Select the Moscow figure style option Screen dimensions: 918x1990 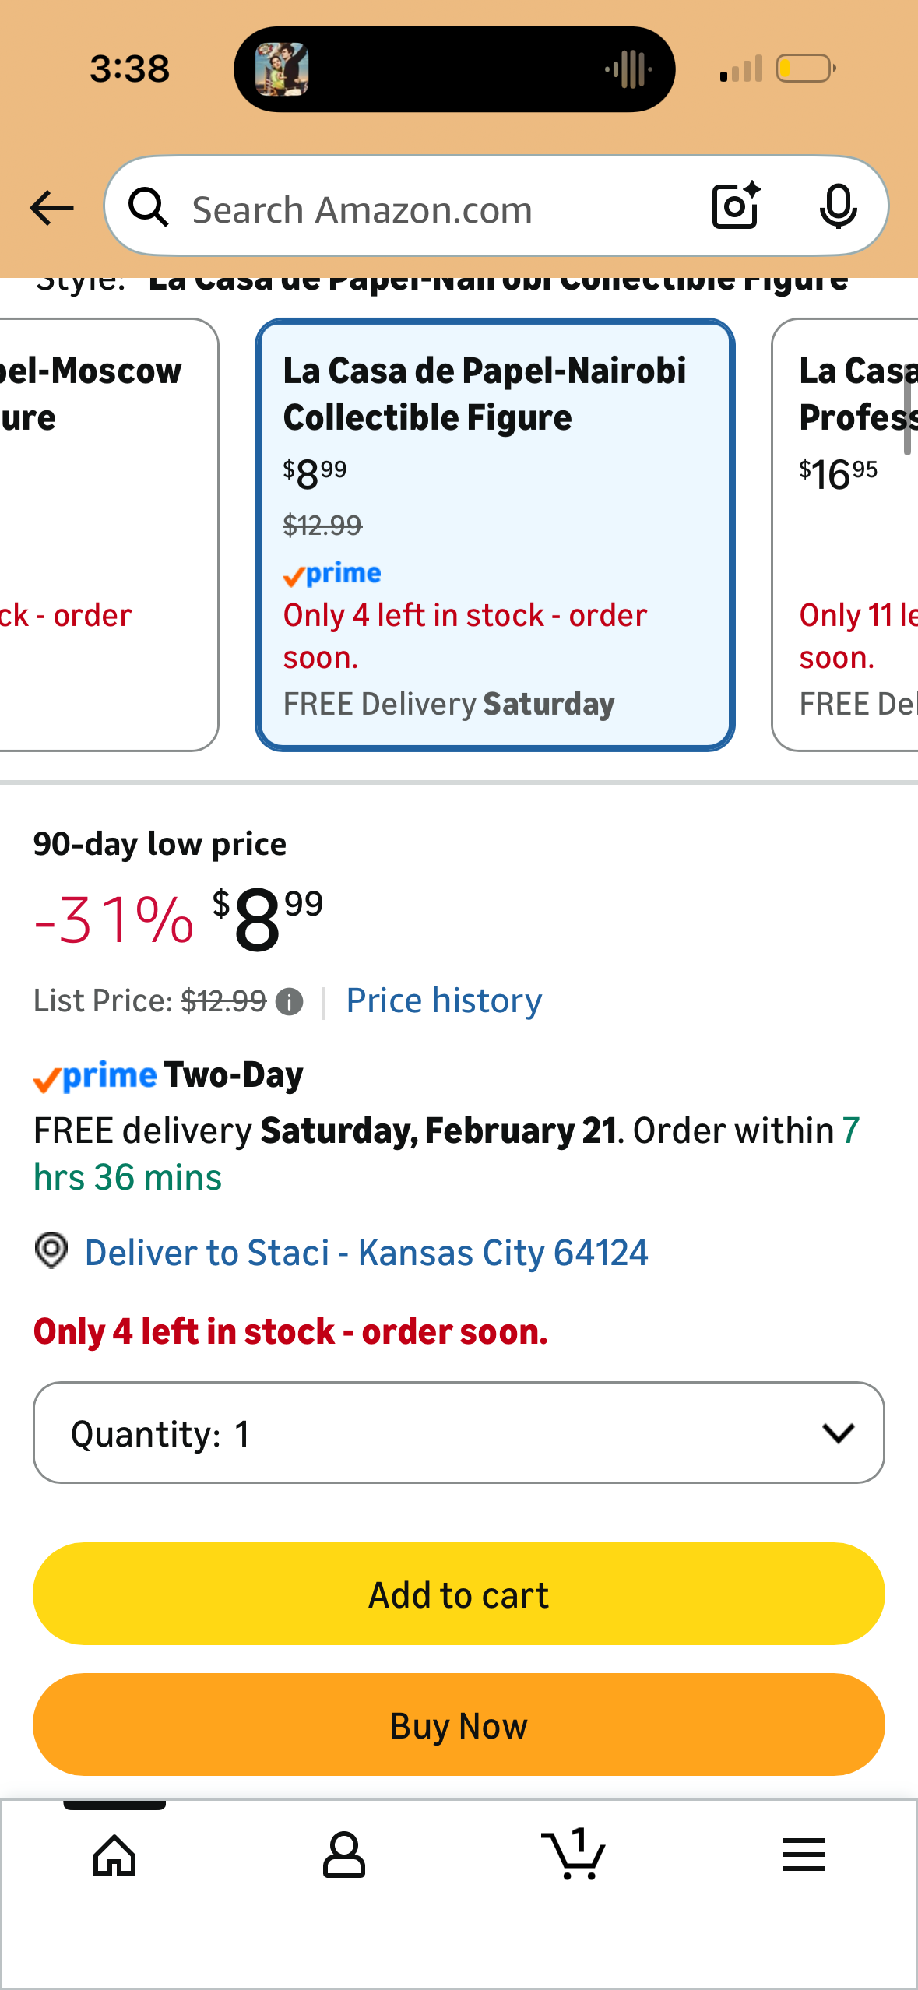click(x=109, y=535)
